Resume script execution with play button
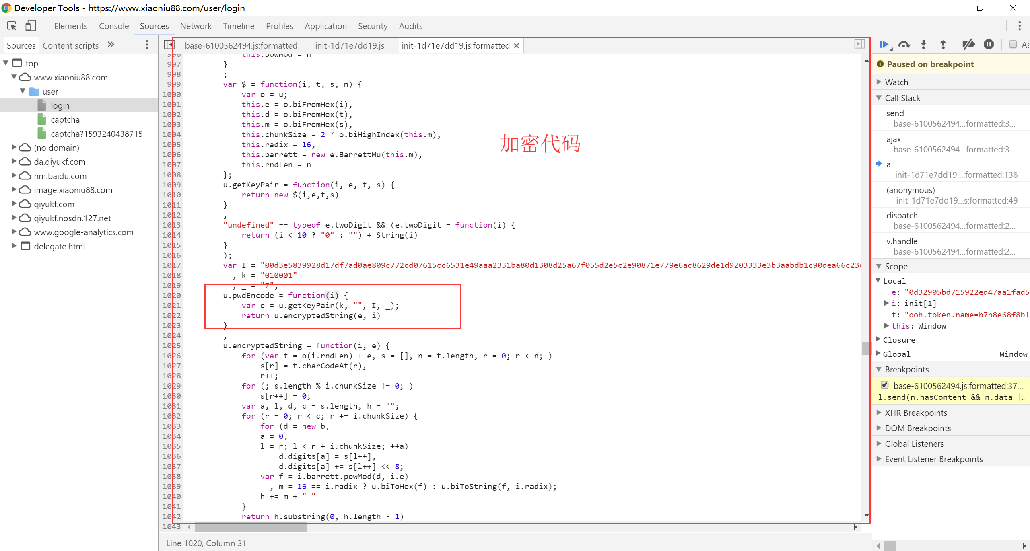The image size is (1030, 551). 884,45
